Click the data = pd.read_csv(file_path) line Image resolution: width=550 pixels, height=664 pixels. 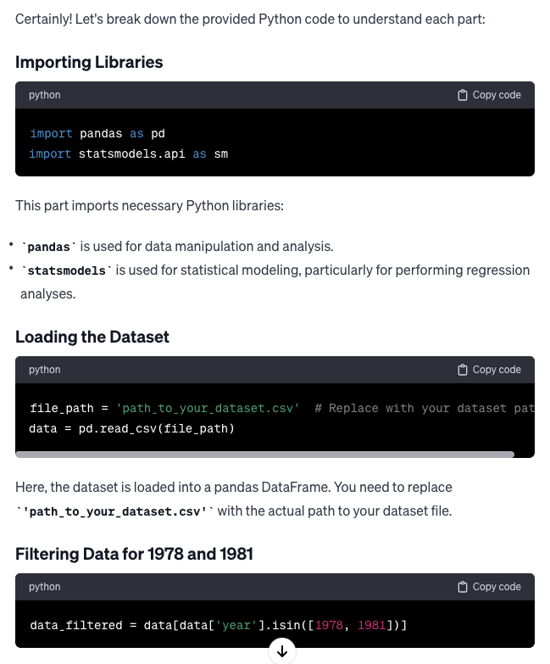click(131, 428)
